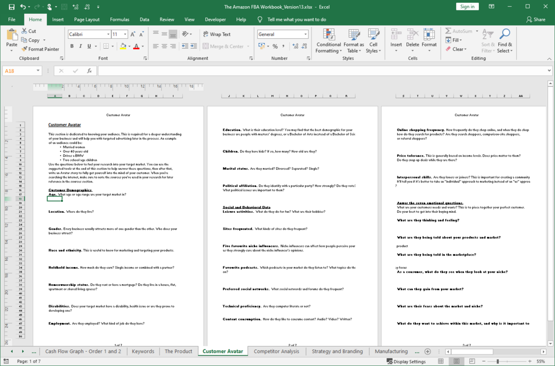The height and width of the screenshot is (366, 555).
Task: Toggle Underline formatting
Action: click(89, 46)
